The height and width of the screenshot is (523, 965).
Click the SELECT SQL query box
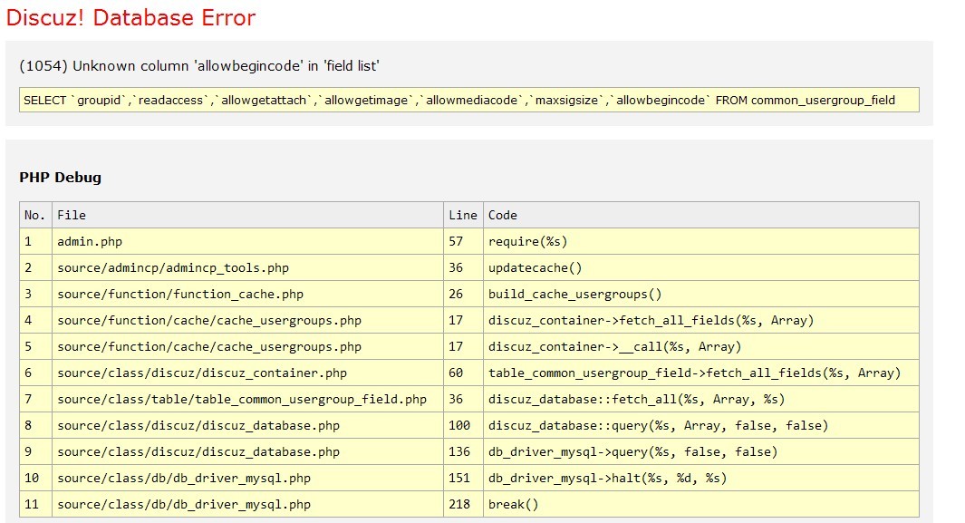coord(469,100)
